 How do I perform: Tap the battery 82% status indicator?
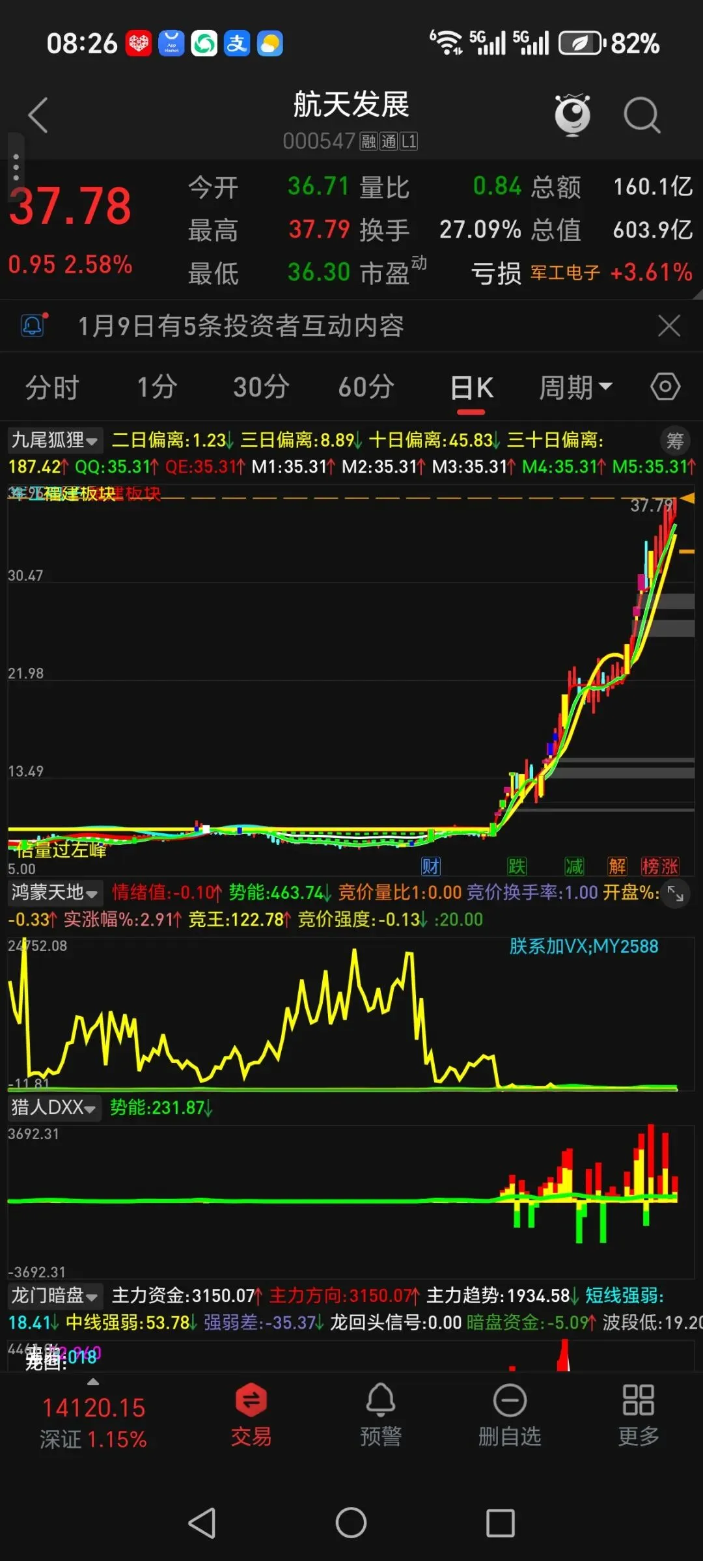[609, 44]
